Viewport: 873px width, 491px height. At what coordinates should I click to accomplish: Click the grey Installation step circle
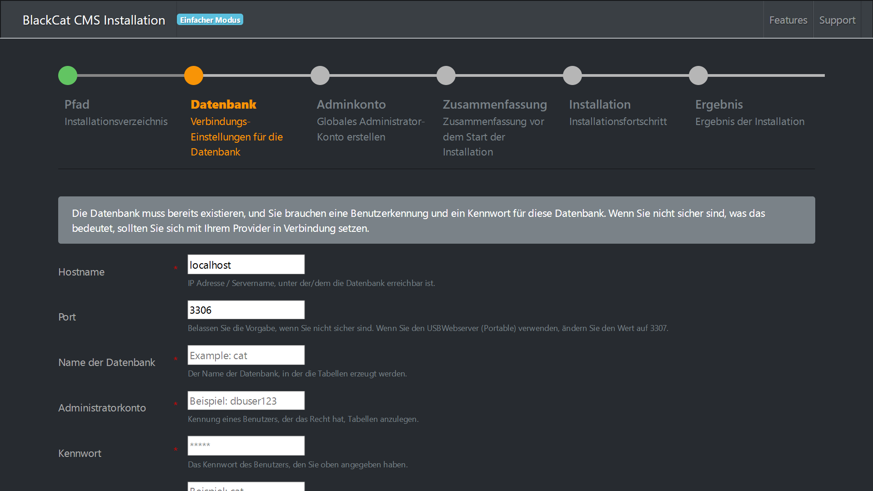[572, 75]
